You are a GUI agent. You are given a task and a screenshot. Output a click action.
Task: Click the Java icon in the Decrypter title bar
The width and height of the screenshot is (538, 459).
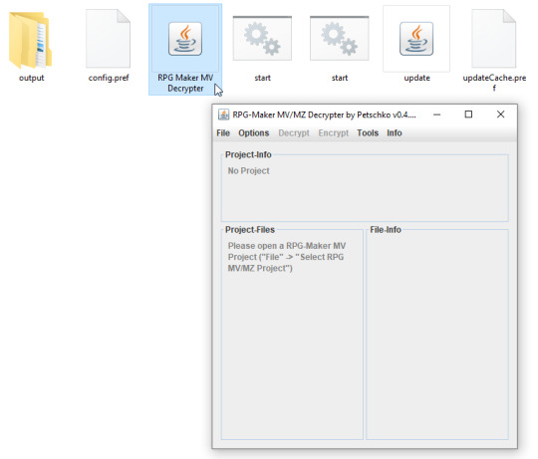coord(224,115)
